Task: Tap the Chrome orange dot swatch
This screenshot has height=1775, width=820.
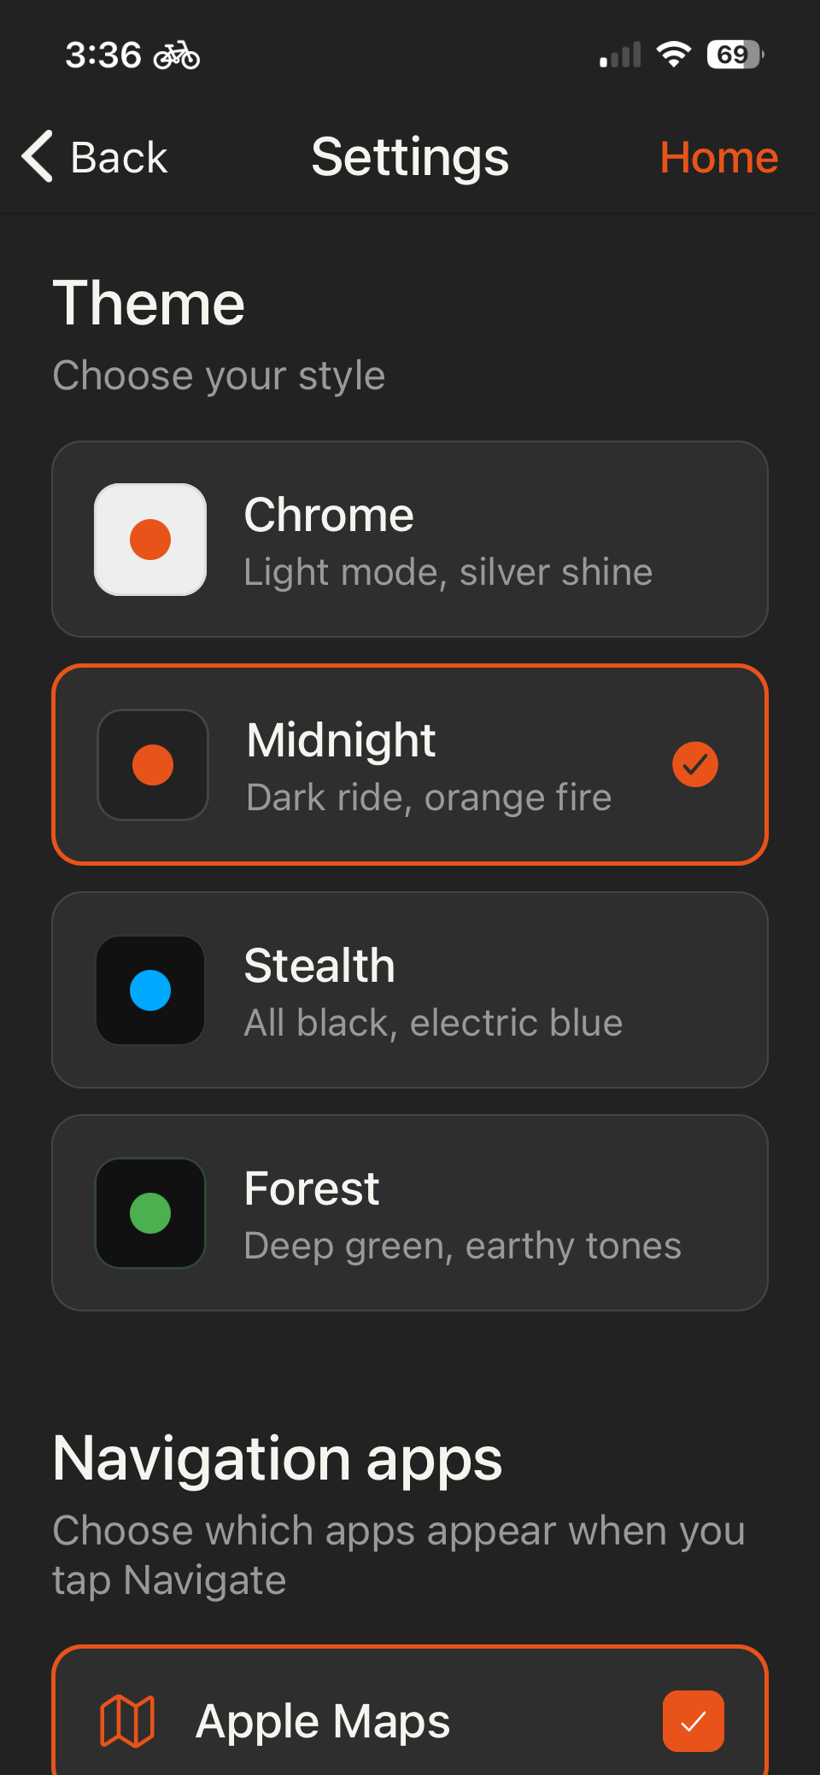Action: (150, 540)
